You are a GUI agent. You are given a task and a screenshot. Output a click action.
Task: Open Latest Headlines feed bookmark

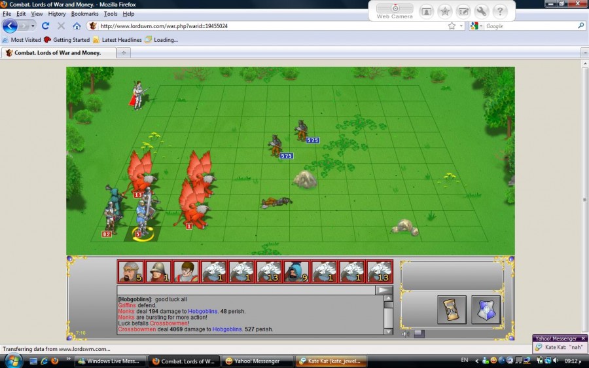coord(117,40)
